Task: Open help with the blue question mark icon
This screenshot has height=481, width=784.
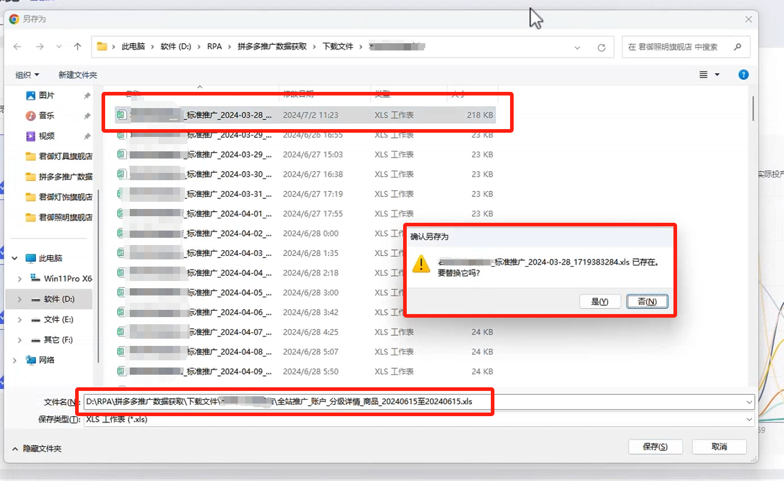Action: (743, 75)
